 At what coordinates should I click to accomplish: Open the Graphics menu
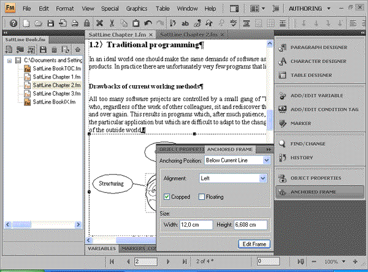[x=137, y=9]
